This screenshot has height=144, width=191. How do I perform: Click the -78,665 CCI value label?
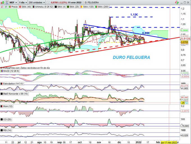(x=185, y=126)
